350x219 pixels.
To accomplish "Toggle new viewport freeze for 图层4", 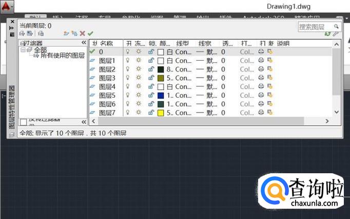I will point(270,86).
